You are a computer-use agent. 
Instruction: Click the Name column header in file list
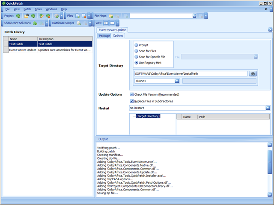(x=190, y=117)
